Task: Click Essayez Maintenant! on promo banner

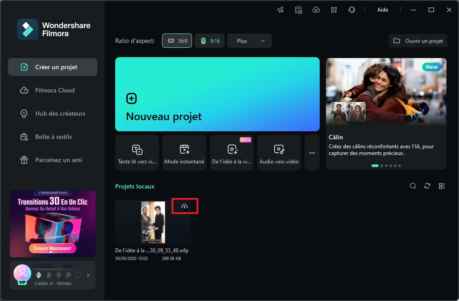Action: coord(53,248)
